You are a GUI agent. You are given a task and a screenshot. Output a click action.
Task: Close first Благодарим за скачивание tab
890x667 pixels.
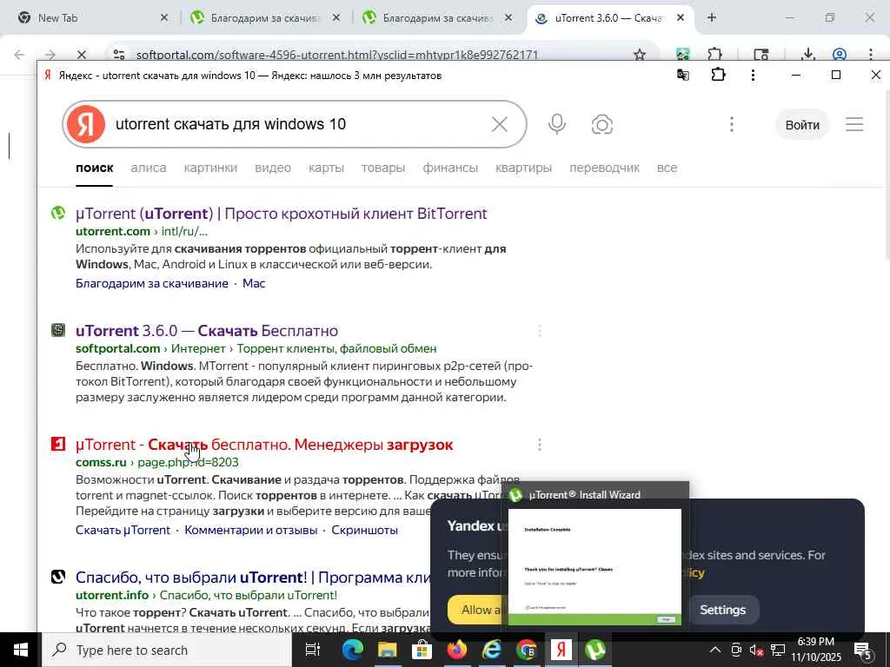pyautogui.click(x=336, y=18)
